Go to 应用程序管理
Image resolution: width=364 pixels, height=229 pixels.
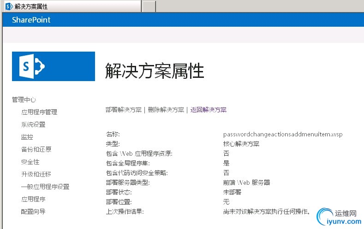39,112
